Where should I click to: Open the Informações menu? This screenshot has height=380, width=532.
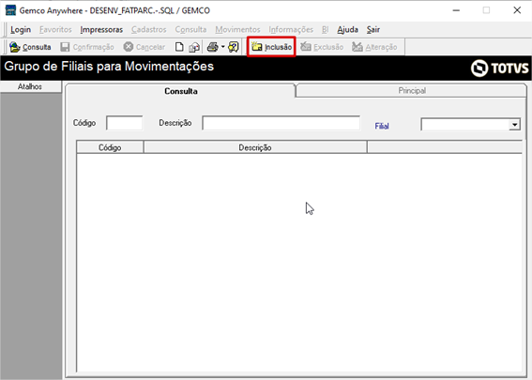tap(291, 29)
